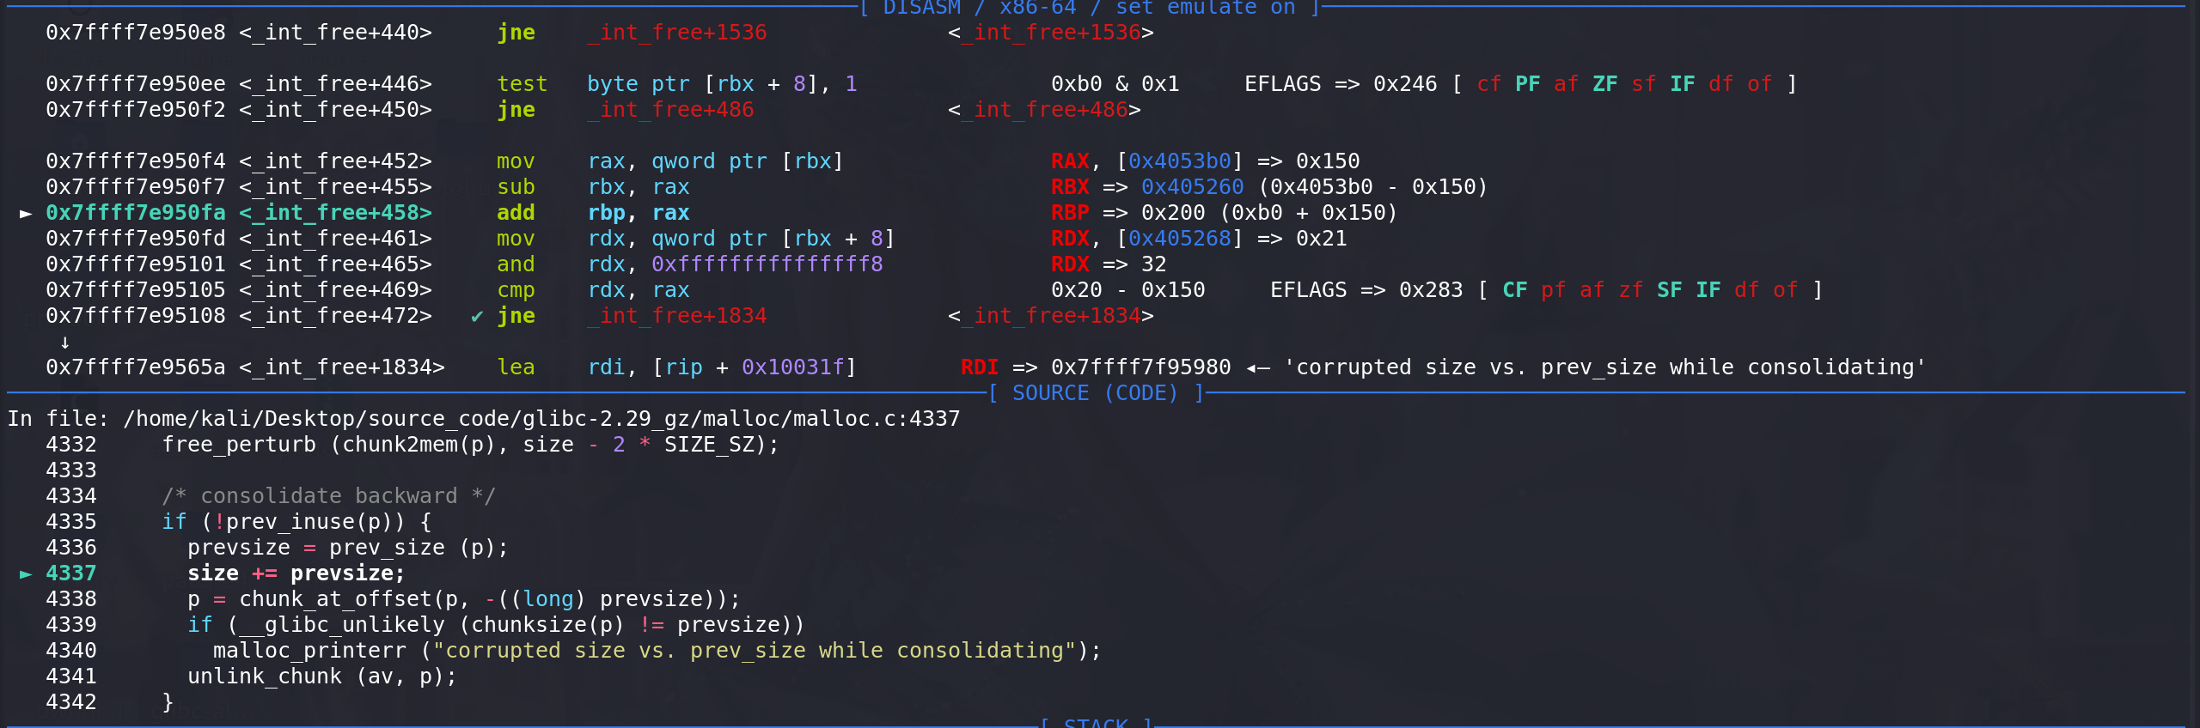Click the malloc.c:4337 file path line

(x=484, y=419)
